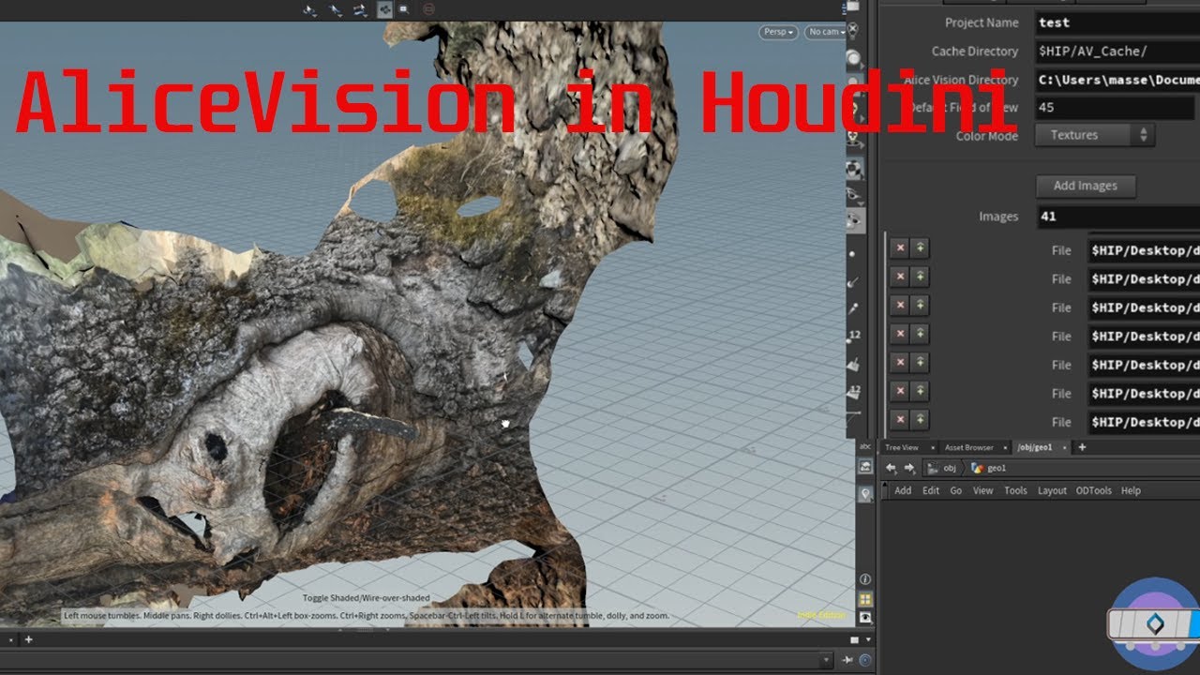
Task: Remove the last visible File entry
Action: (x=900, y=419)
